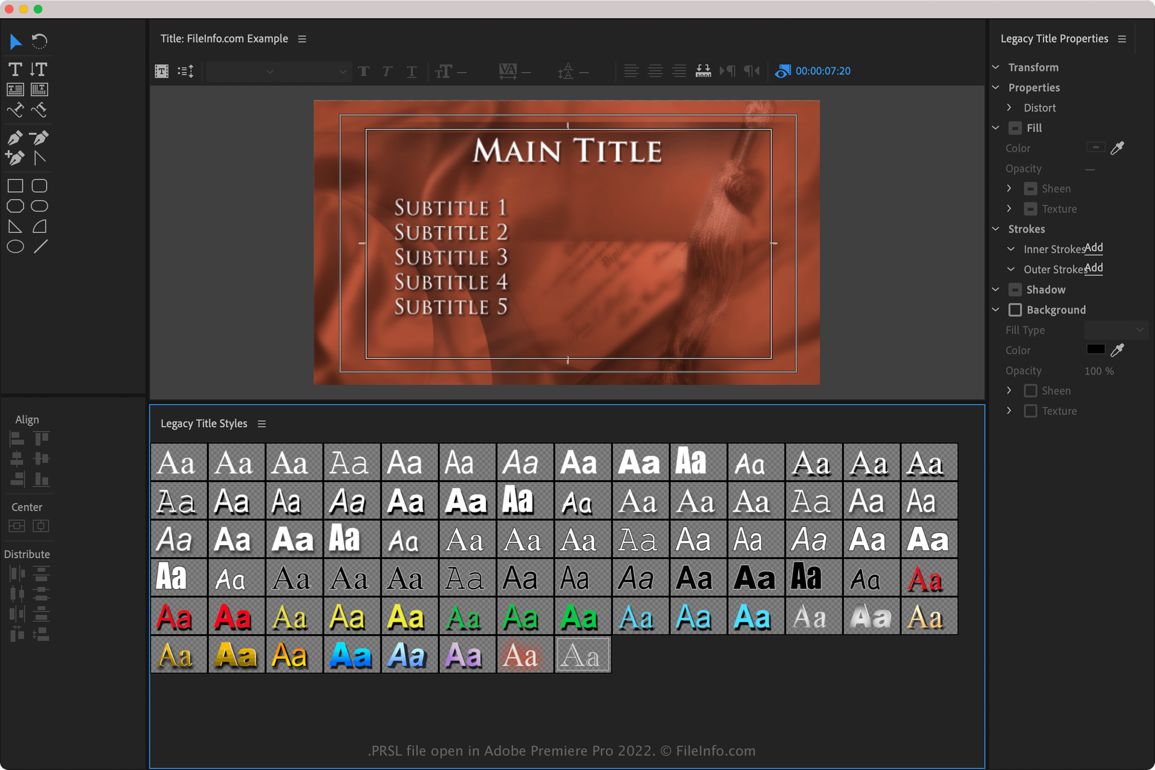The image size is (1155, 770).
Task: Toggle the Fill checkbox
Action: [1014, 128]
